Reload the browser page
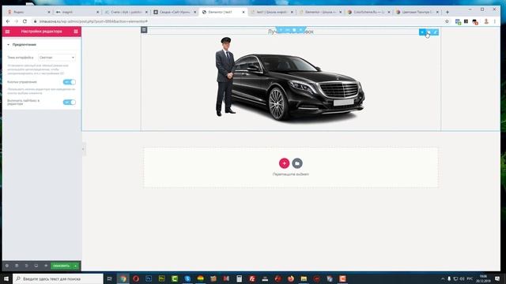Screen dimensions: 506x284 tap(25, 21)
